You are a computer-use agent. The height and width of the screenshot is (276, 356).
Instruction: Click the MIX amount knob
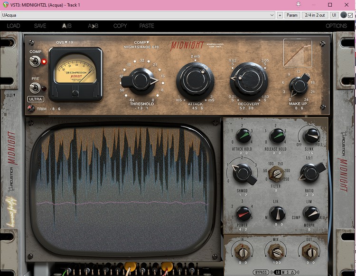[276, 251]
